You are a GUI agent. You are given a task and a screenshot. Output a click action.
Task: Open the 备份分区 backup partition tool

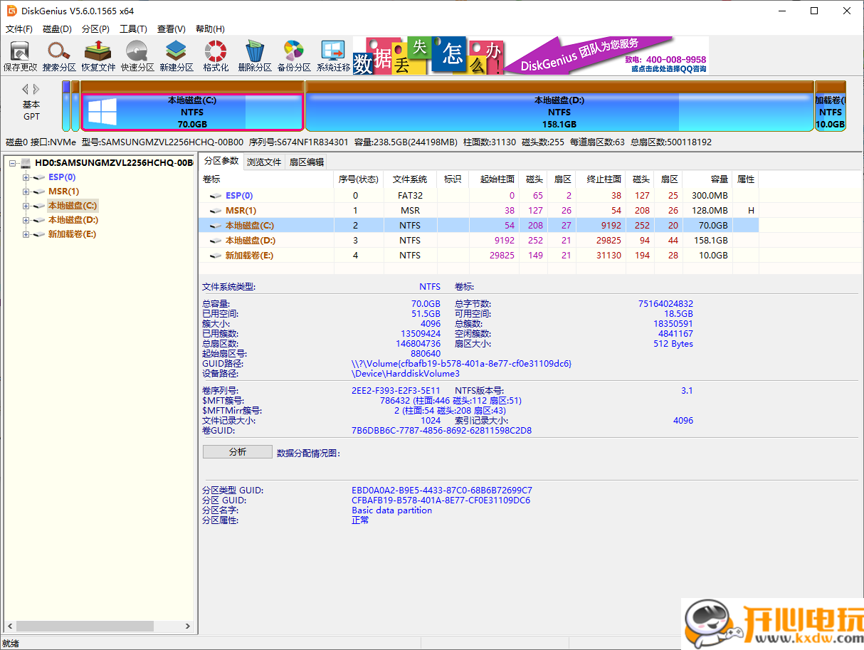pyautogui.click(x=294, y=56)
